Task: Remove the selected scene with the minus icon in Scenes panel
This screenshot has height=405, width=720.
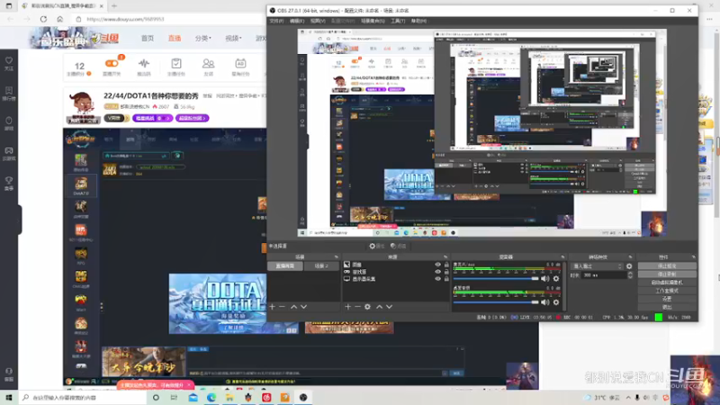Action: coord(282,307)
